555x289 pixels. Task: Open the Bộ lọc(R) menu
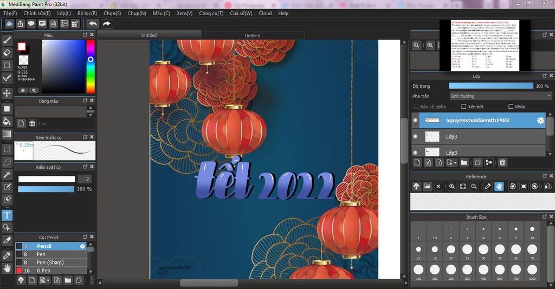87,13
